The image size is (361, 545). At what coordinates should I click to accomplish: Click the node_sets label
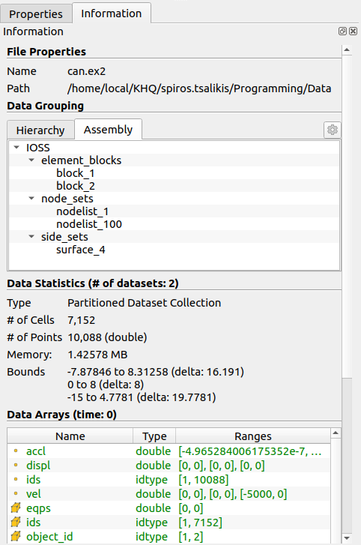pos(67,199)
